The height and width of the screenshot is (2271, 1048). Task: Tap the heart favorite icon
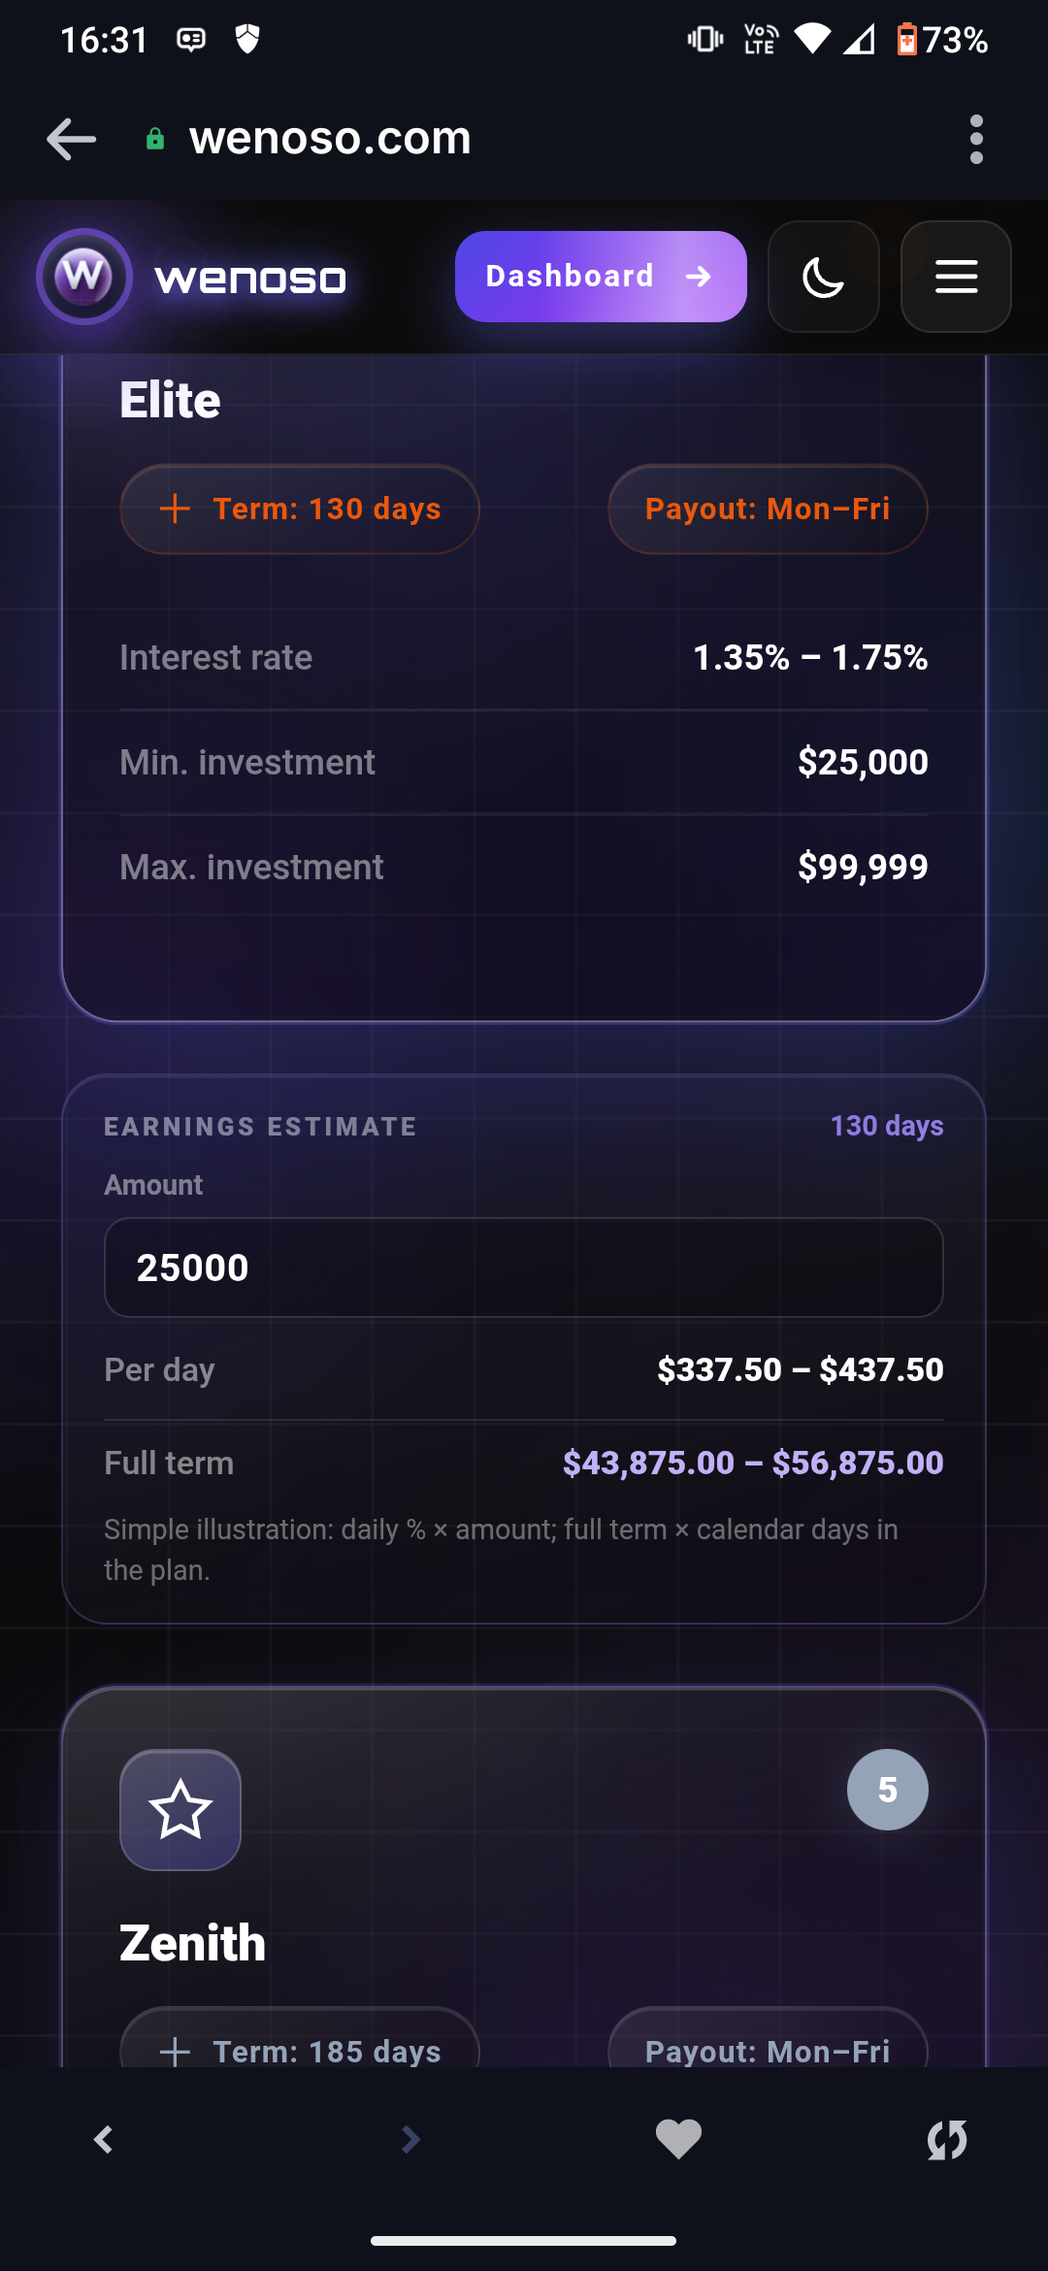pyautogui.click(x=678, y=2139)
